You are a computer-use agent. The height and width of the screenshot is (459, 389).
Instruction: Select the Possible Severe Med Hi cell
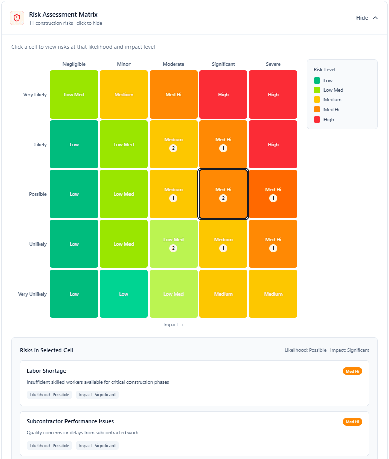[273, 194]
